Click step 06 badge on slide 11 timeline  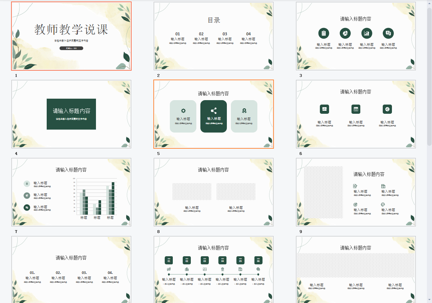coord(258,260)
